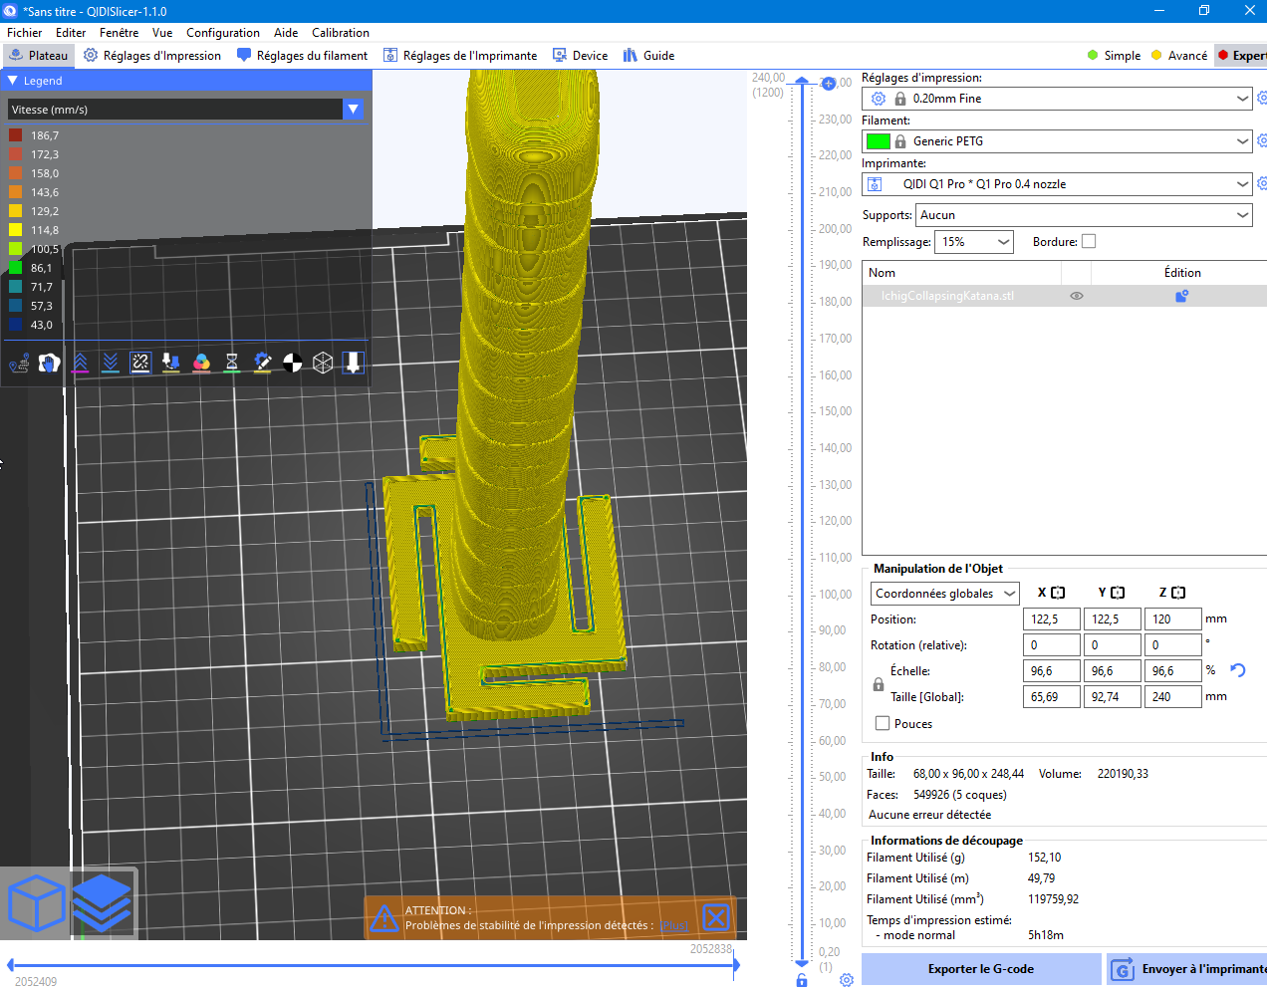Click Exporter le G-code button

[980, 969]
